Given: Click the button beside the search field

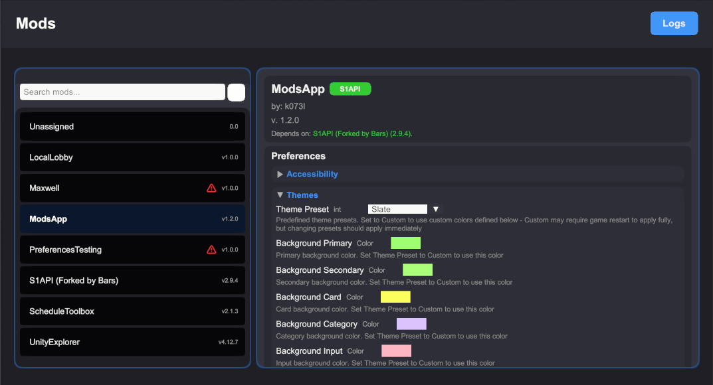Looking at the screenshot, I should tap(236, 92).
